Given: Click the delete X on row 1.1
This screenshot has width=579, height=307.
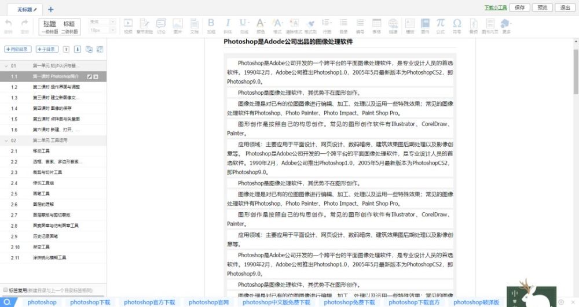Looking at the screenshot, I should point(96,77).
